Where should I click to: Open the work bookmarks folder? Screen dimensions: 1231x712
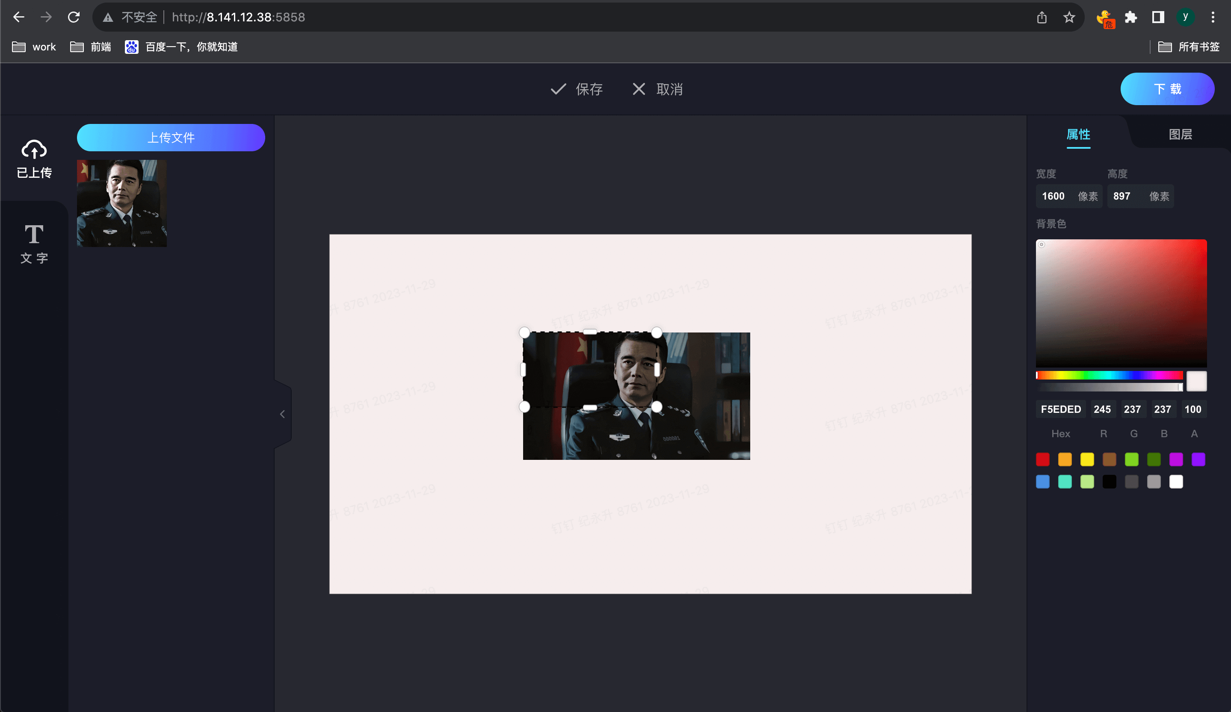click(34, 47)
